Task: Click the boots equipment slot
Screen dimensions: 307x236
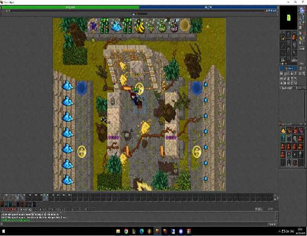Action: pos(289,58)
